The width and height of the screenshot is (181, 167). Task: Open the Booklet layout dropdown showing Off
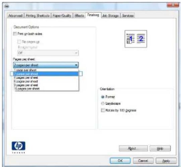tap(48, 53)
